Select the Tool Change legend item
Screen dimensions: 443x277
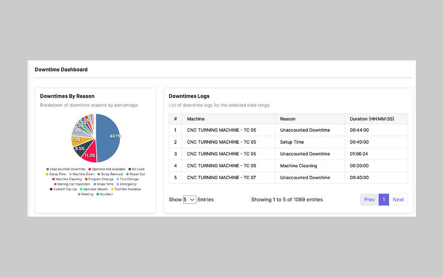coord(127,179)
